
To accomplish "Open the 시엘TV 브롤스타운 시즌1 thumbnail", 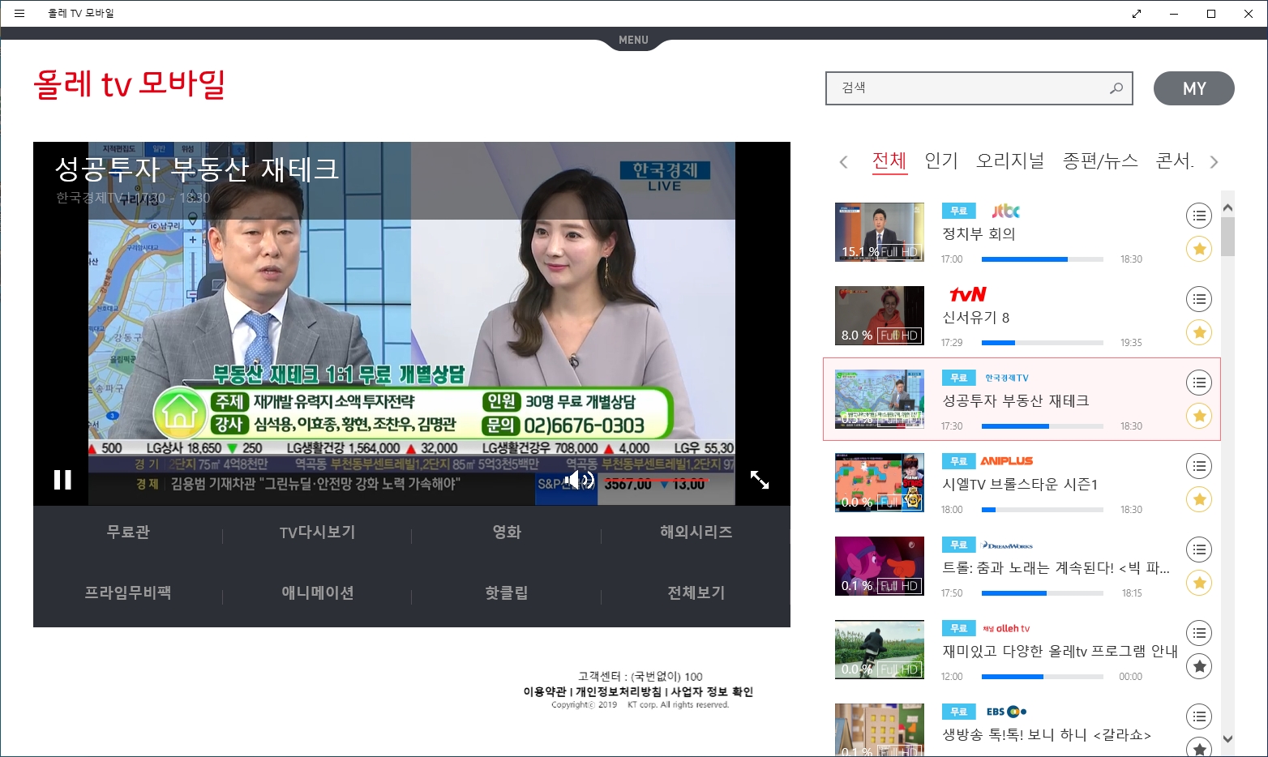I will tap(880, 482).
